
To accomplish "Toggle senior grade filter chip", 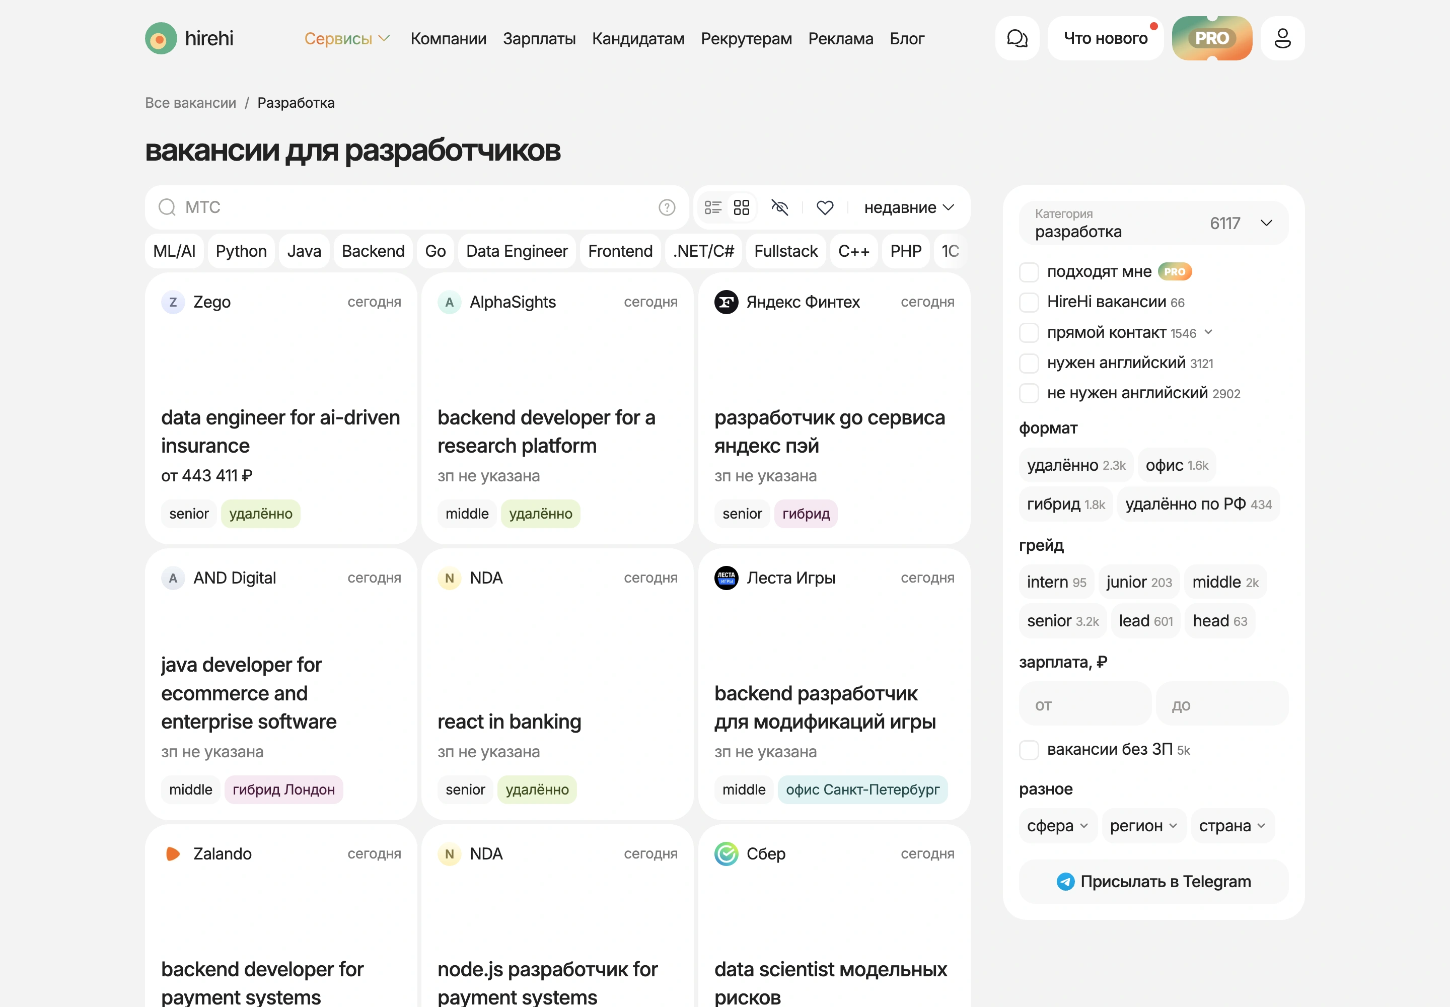I will 1062,621.
